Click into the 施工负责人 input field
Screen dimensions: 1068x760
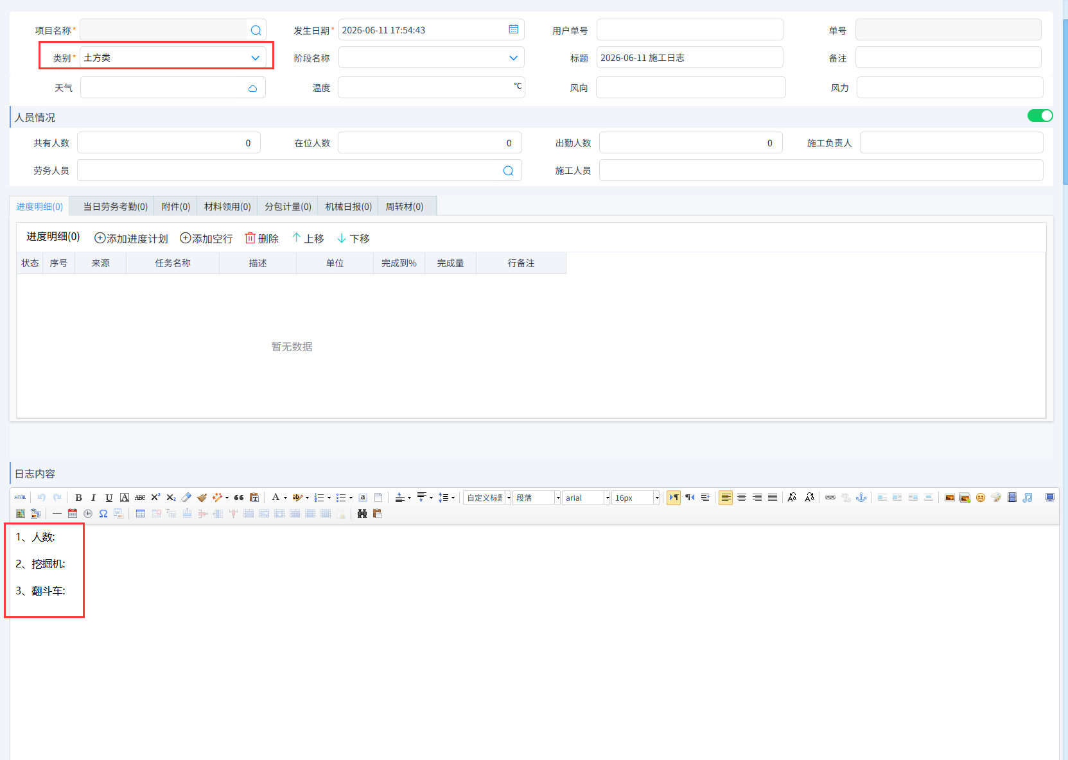point(951,142)
